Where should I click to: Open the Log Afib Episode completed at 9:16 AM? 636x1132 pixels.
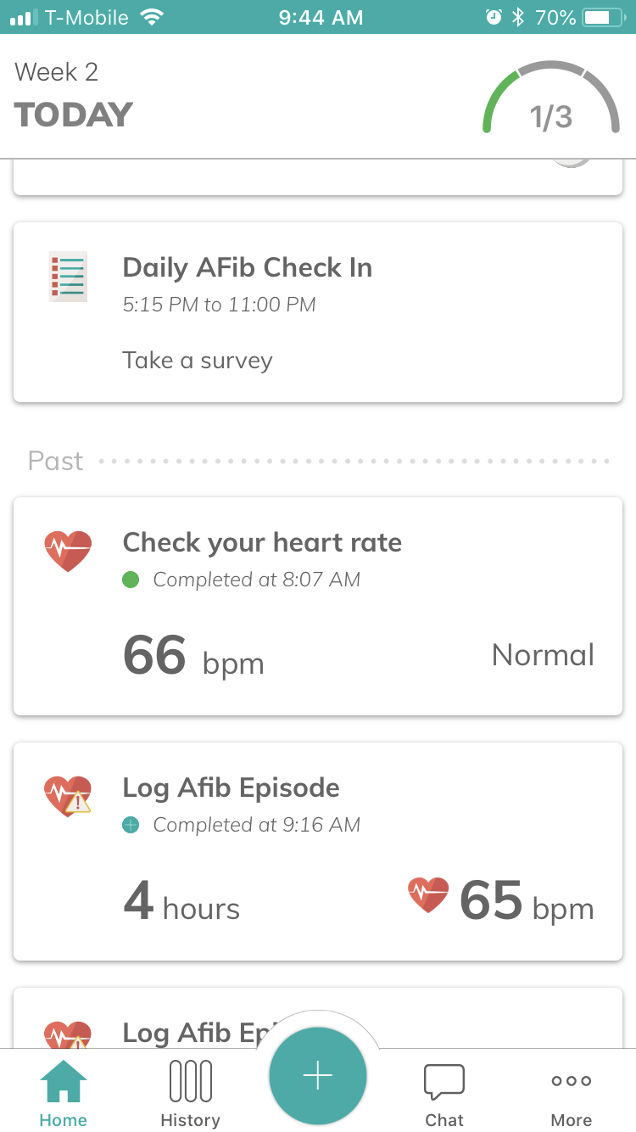pos(231,788)
